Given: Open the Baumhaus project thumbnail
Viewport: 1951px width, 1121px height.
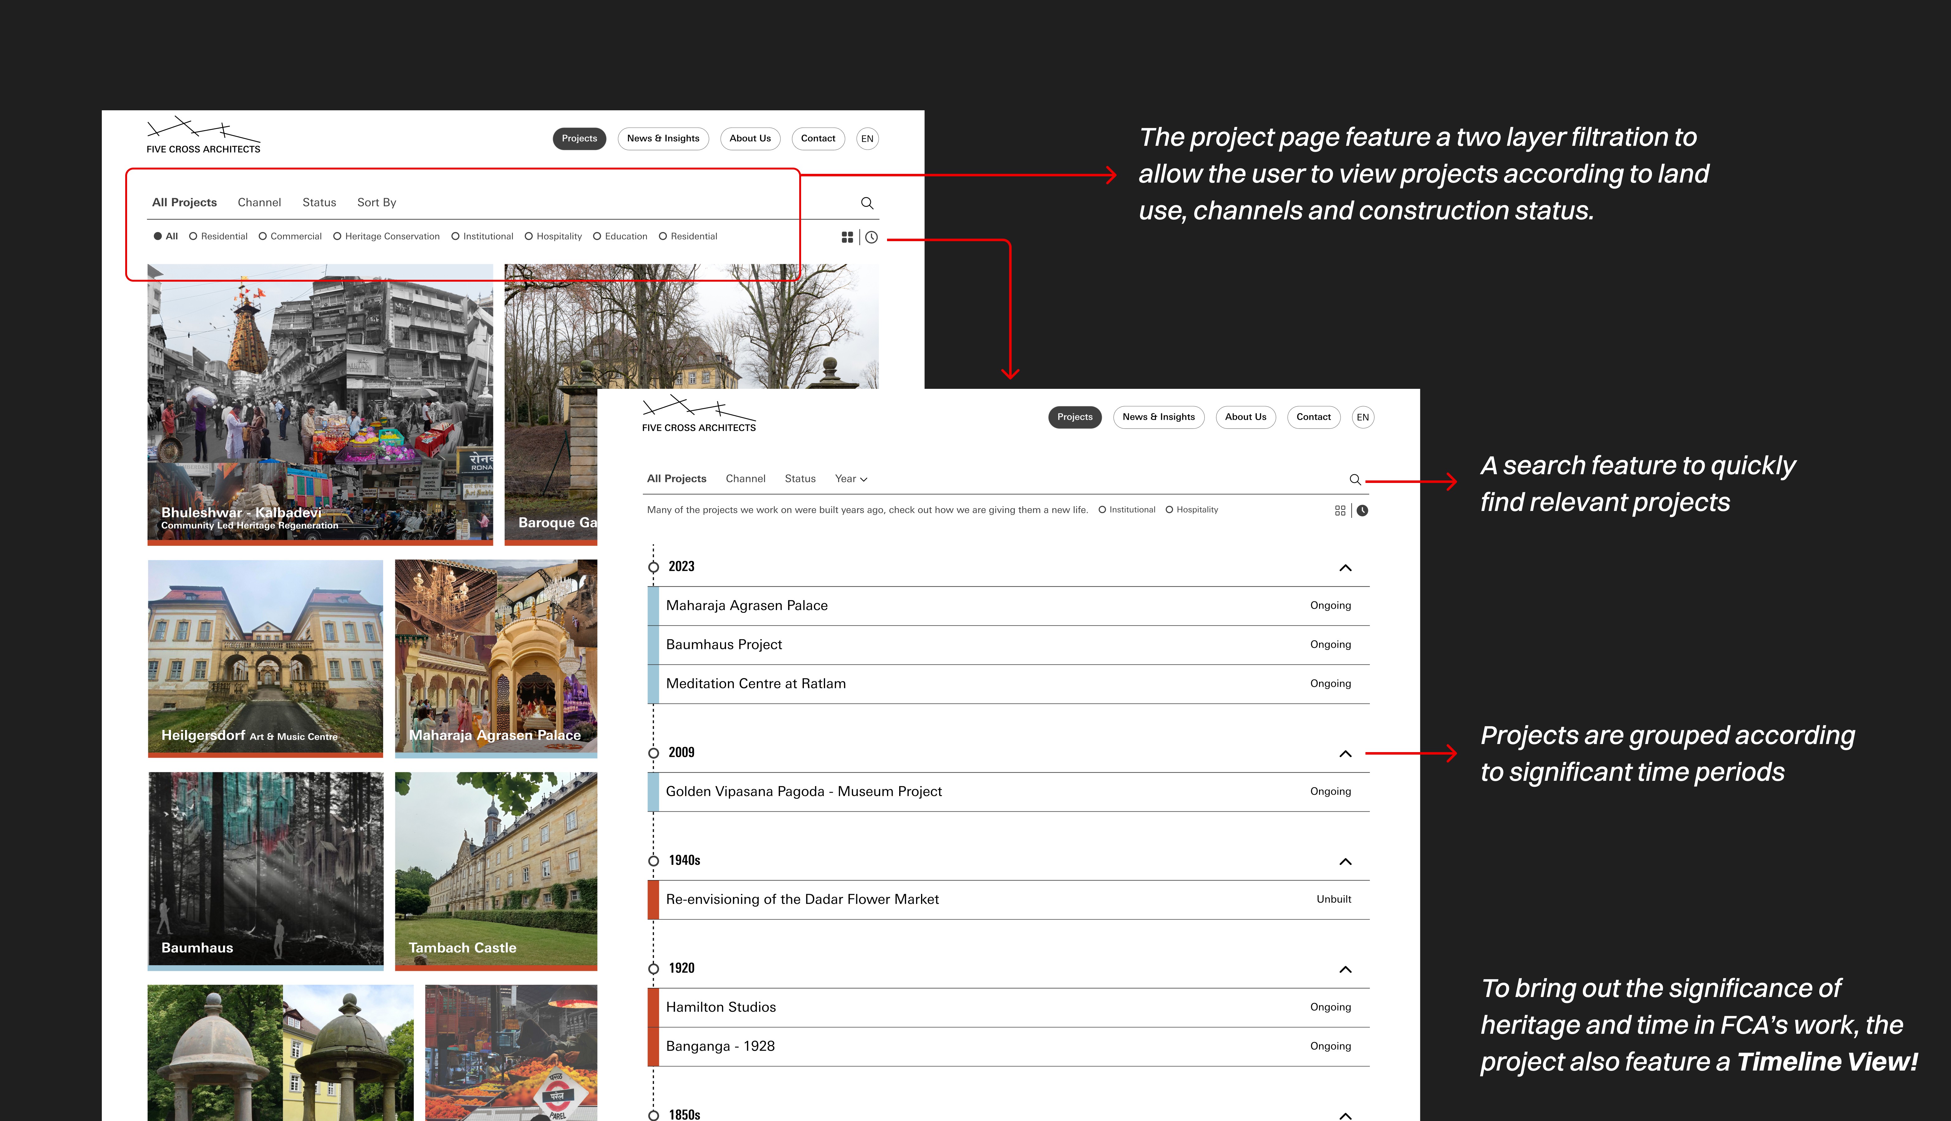Looking at the screenshot, I should click(x=265, y=871).
